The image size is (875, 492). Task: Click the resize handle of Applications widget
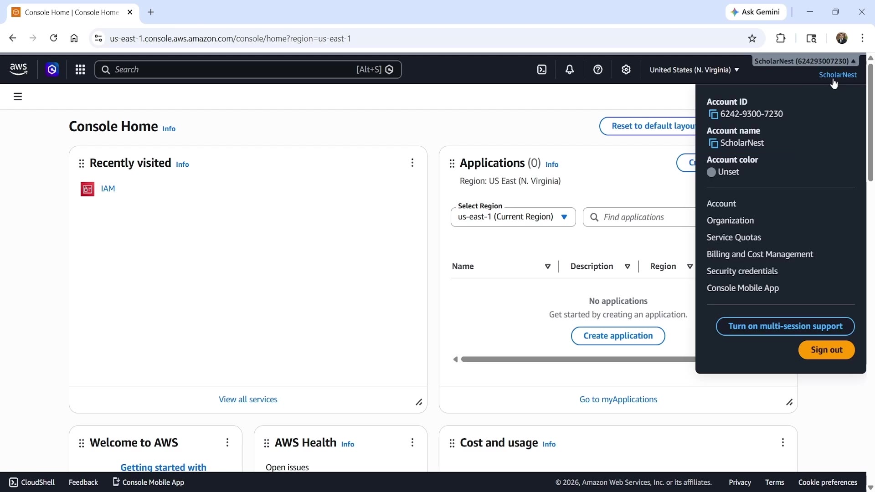789,402
